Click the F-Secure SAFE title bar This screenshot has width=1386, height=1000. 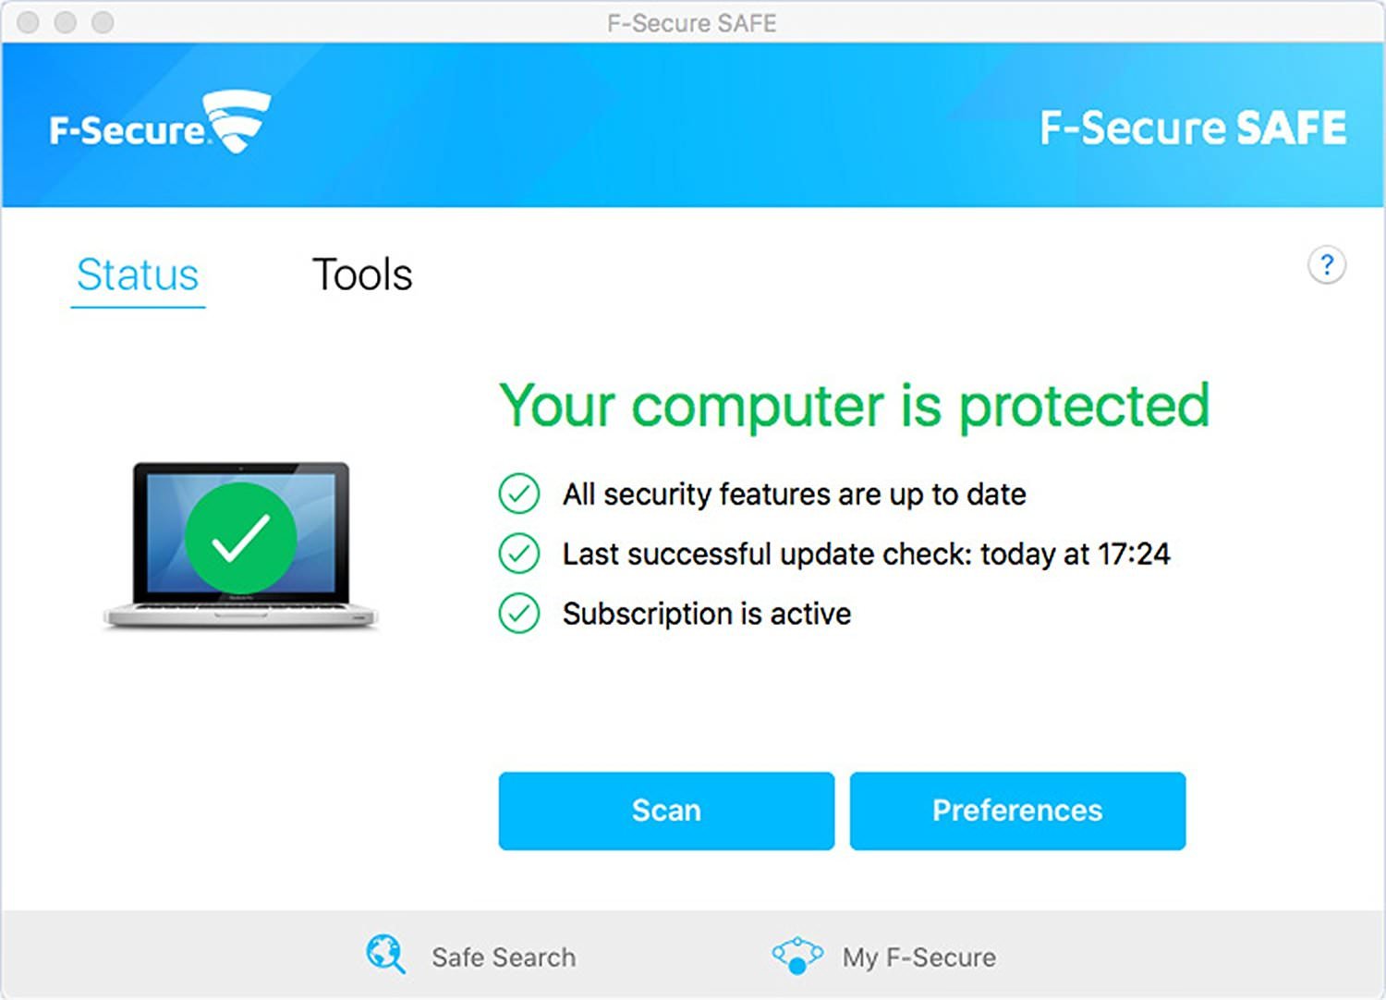point(693,23)
